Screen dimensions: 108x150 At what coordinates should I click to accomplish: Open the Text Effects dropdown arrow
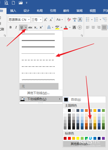(x=52, y=27)
